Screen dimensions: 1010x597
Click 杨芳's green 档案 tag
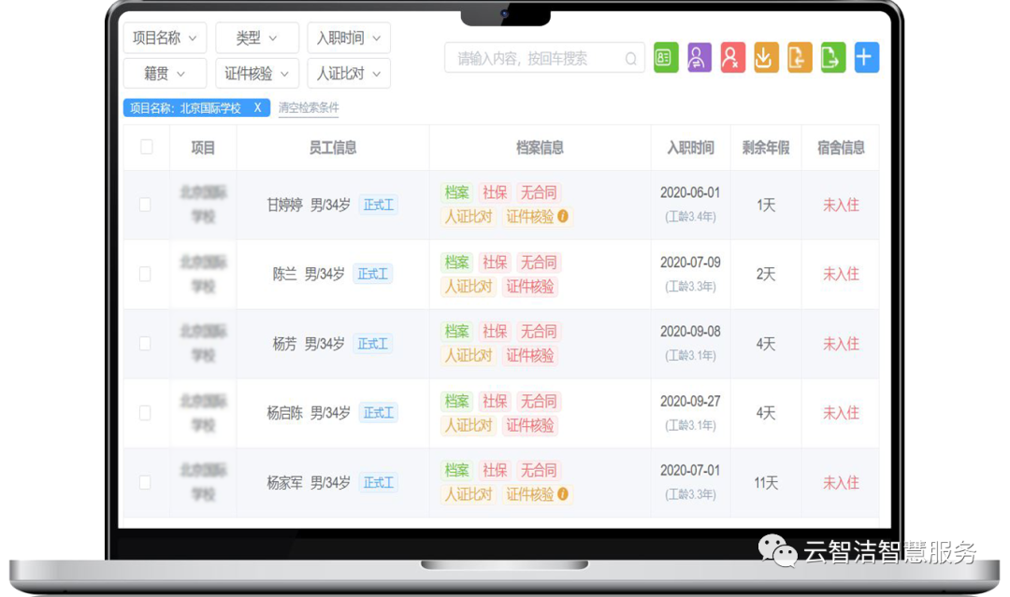coord(456,332)
